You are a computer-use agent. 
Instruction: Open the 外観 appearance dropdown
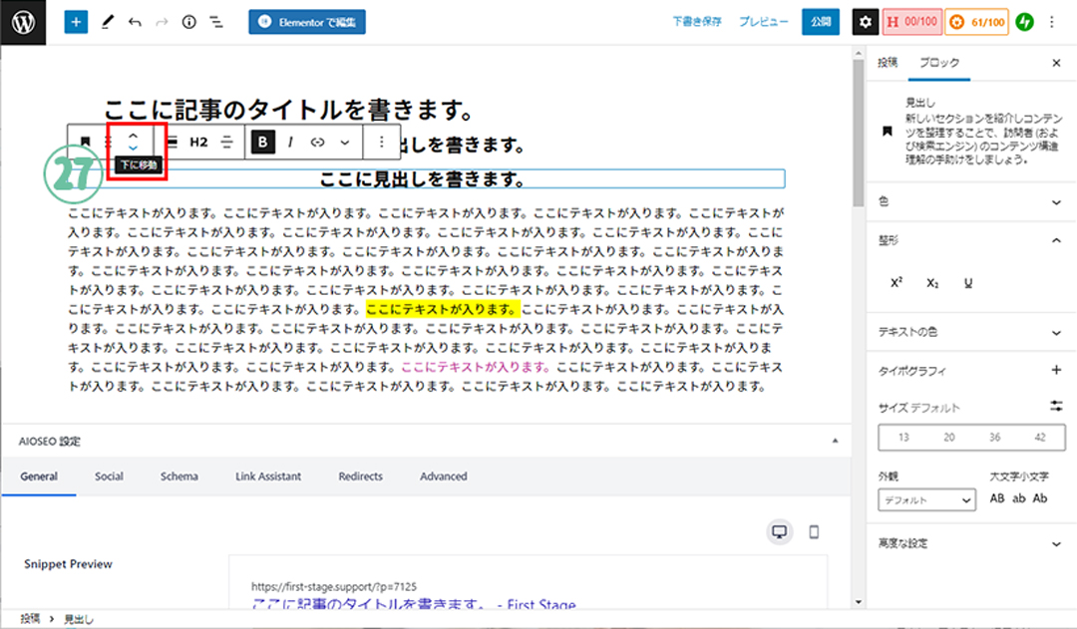926,499
